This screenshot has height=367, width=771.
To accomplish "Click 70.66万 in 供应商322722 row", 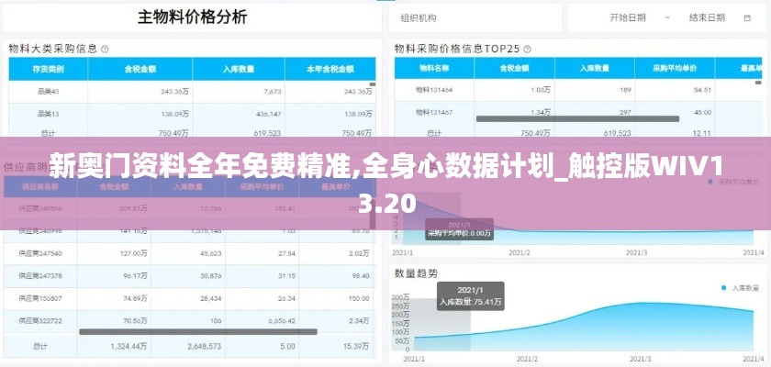I will (135, 321).
